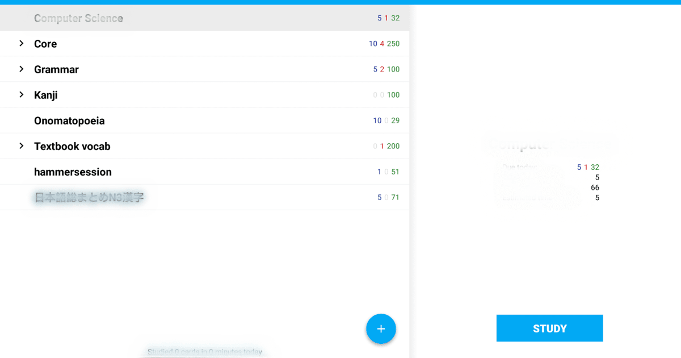Tap the green count 100 on the Kanji row
The image size is (681, 358).
tap(393, 94)
